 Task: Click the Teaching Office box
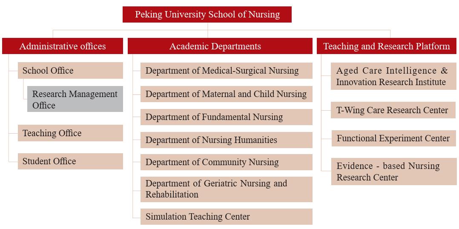70,133
